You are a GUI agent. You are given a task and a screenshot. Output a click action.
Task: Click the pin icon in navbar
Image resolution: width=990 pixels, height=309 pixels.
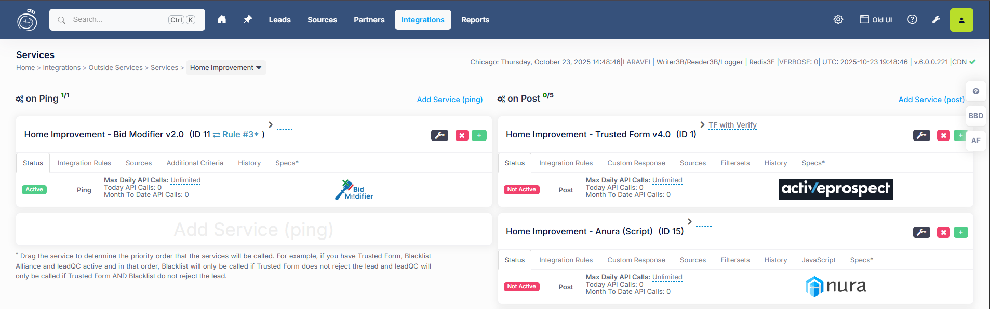(248, 20)
